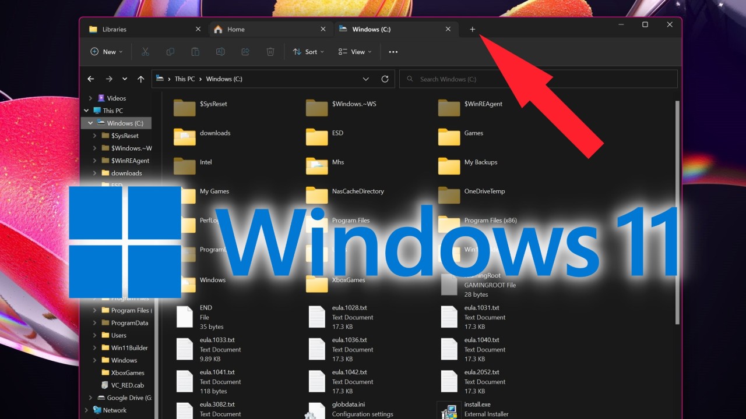The height and width of the screenshot is (419, 746).
Task: Go up one directory level
Action: [x=140, y=79]
